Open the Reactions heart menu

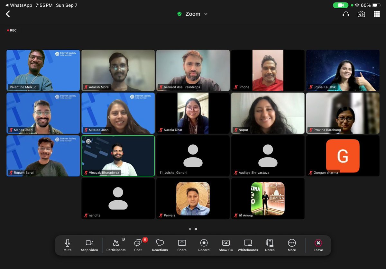point(160,246)
